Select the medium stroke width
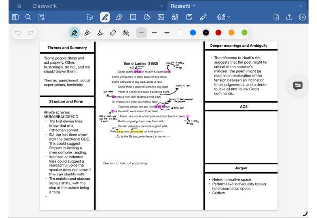 [x=154, y=33]
